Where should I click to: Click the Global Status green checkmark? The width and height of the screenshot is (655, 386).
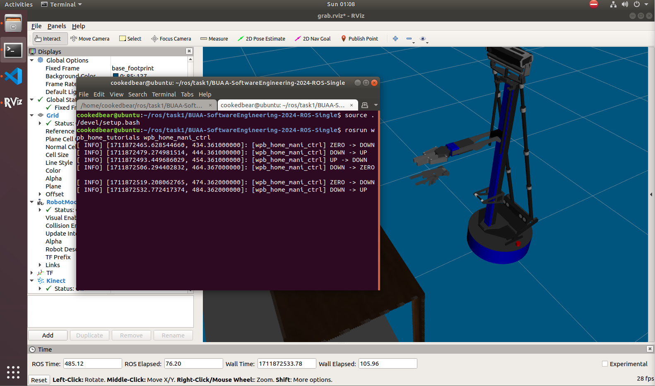(x=40, y=99)
